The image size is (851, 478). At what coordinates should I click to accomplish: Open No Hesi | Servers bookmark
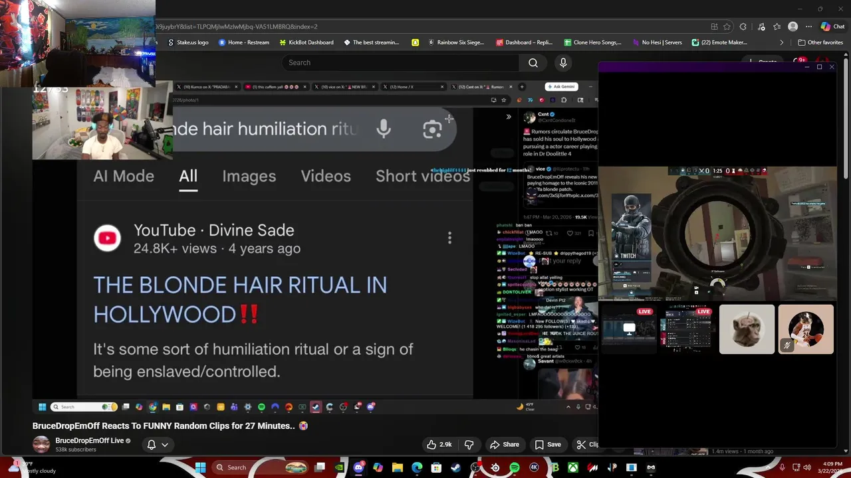tap(658, 42)
